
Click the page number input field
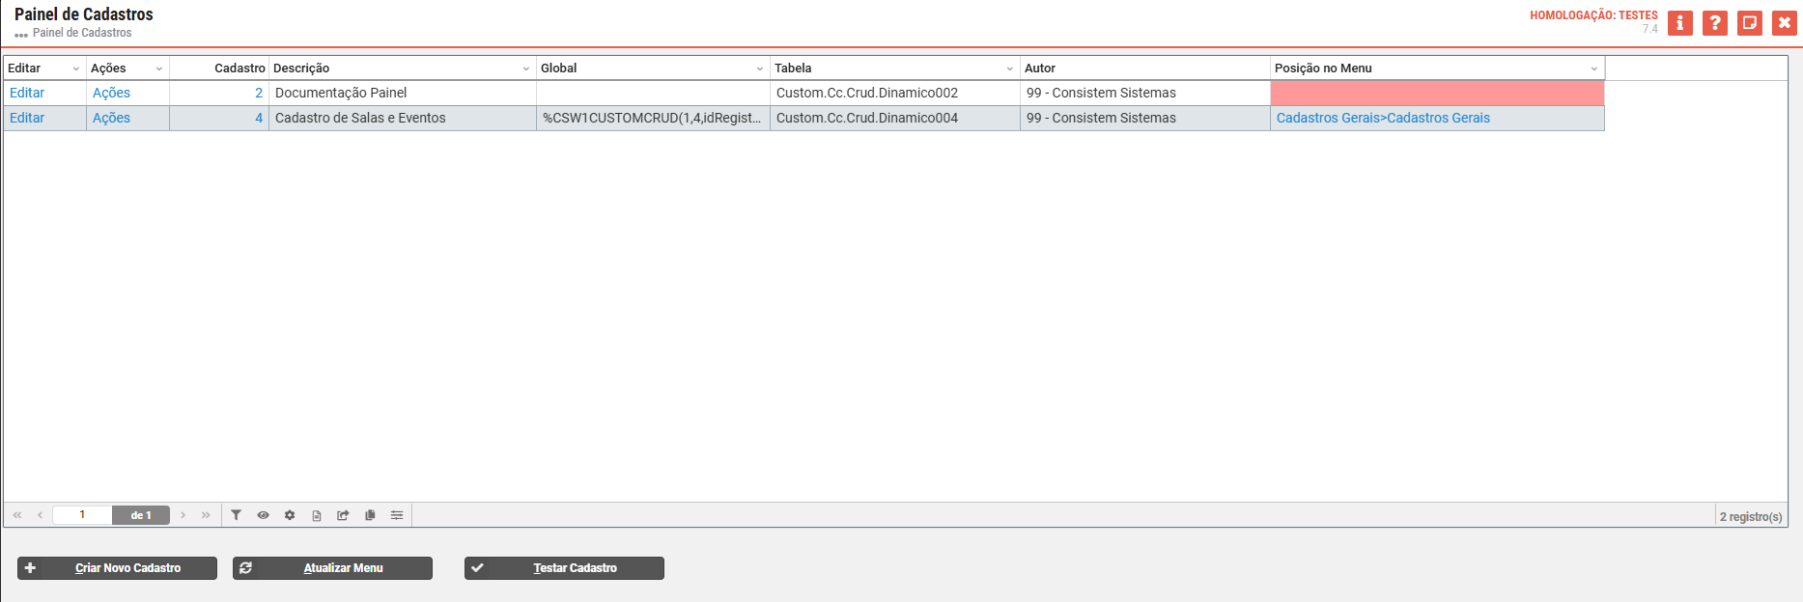click(x=82, y=515)
